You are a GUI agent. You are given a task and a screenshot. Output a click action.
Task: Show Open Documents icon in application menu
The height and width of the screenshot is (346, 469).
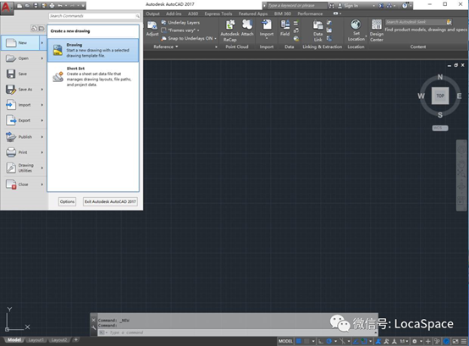point(41,29)
